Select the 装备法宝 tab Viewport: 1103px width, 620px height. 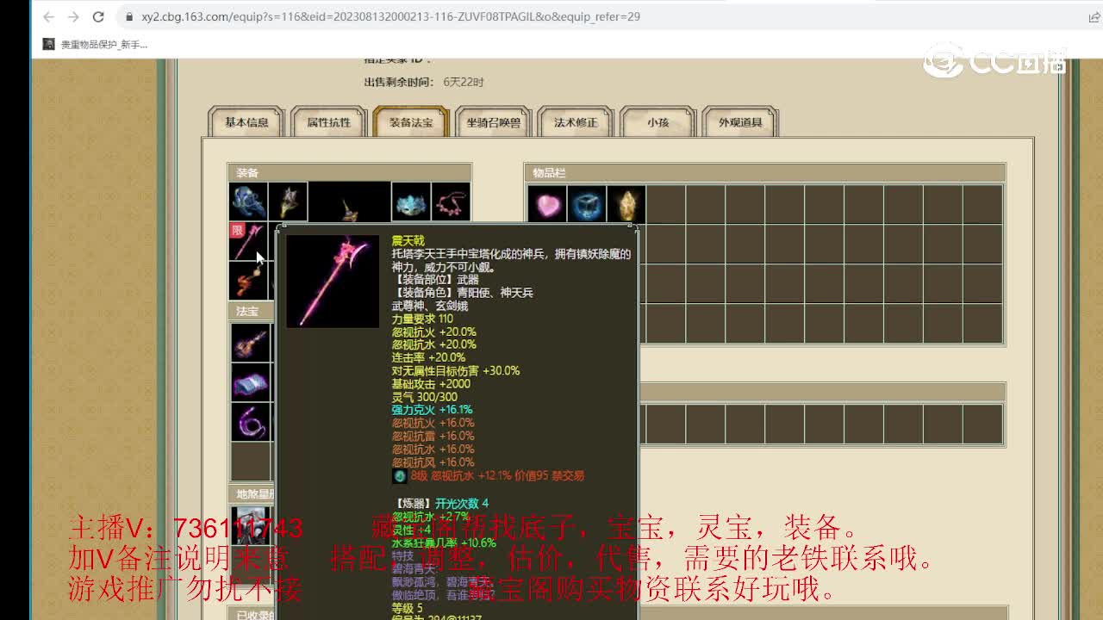(x=411, y=122)
